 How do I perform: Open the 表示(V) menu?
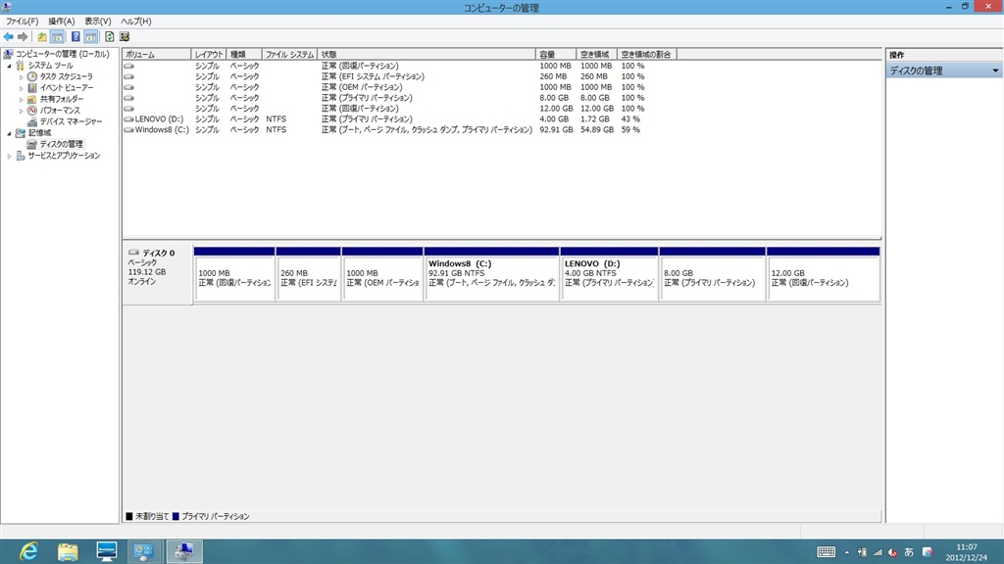pos(97,21)
